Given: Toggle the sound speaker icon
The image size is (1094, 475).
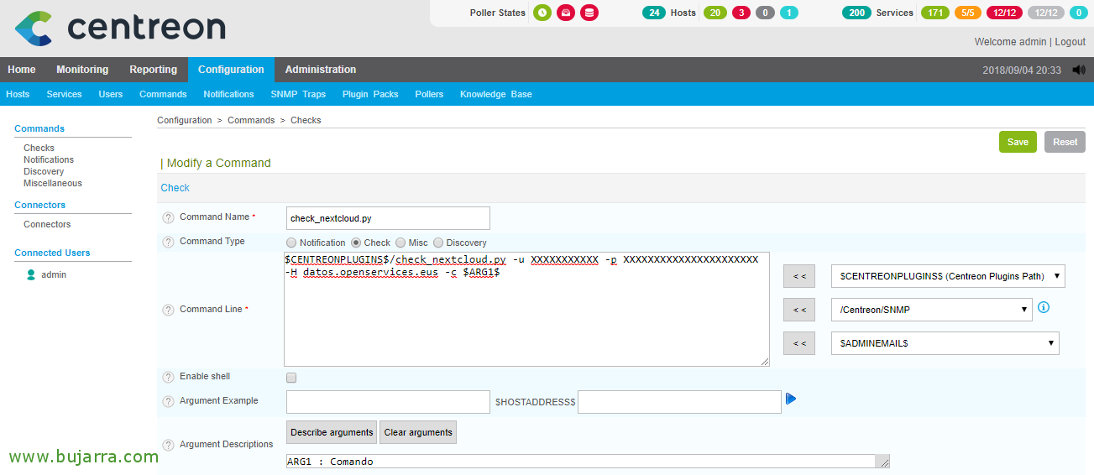Looking at the screenshot, I should point(1079,70).
